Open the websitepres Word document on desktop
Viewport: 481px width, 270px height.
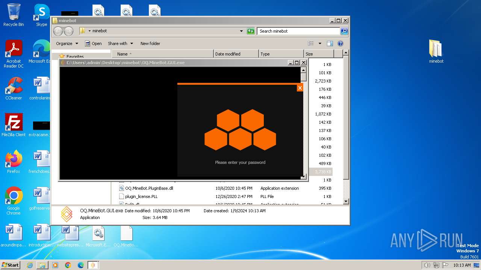(x=70, y=235)
